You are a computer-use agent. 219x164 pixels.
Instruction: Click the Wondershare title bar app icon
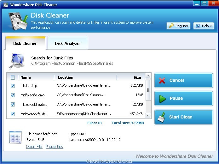click(6, 5)
